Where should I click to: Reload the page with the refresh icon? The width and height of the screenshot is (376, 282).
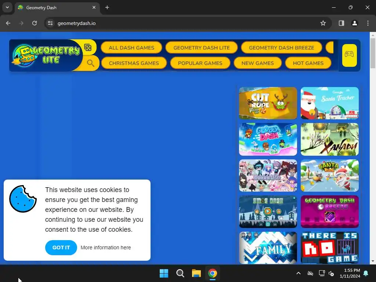point(35,23)
